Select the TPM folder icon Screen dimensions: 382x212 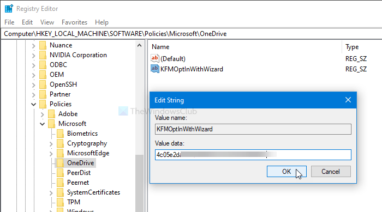tap(60, 202)
